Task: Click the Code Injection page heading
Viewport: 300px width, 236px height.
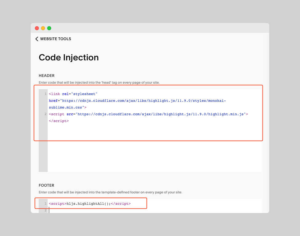Action: [x=69, y=57]
